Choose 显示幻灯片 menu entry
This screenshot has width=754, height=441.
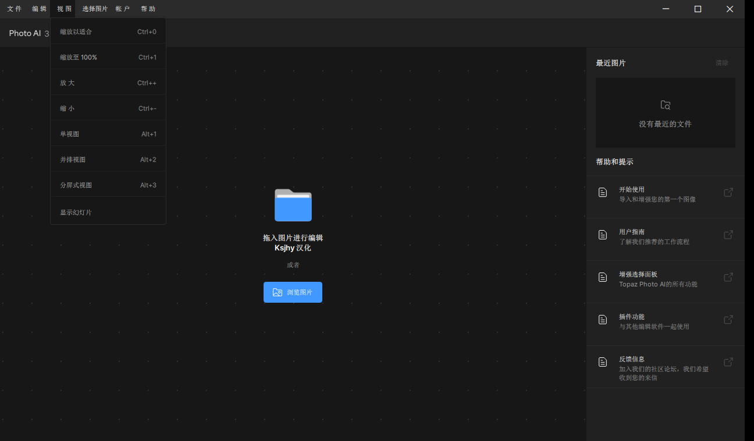pos(108,212)
